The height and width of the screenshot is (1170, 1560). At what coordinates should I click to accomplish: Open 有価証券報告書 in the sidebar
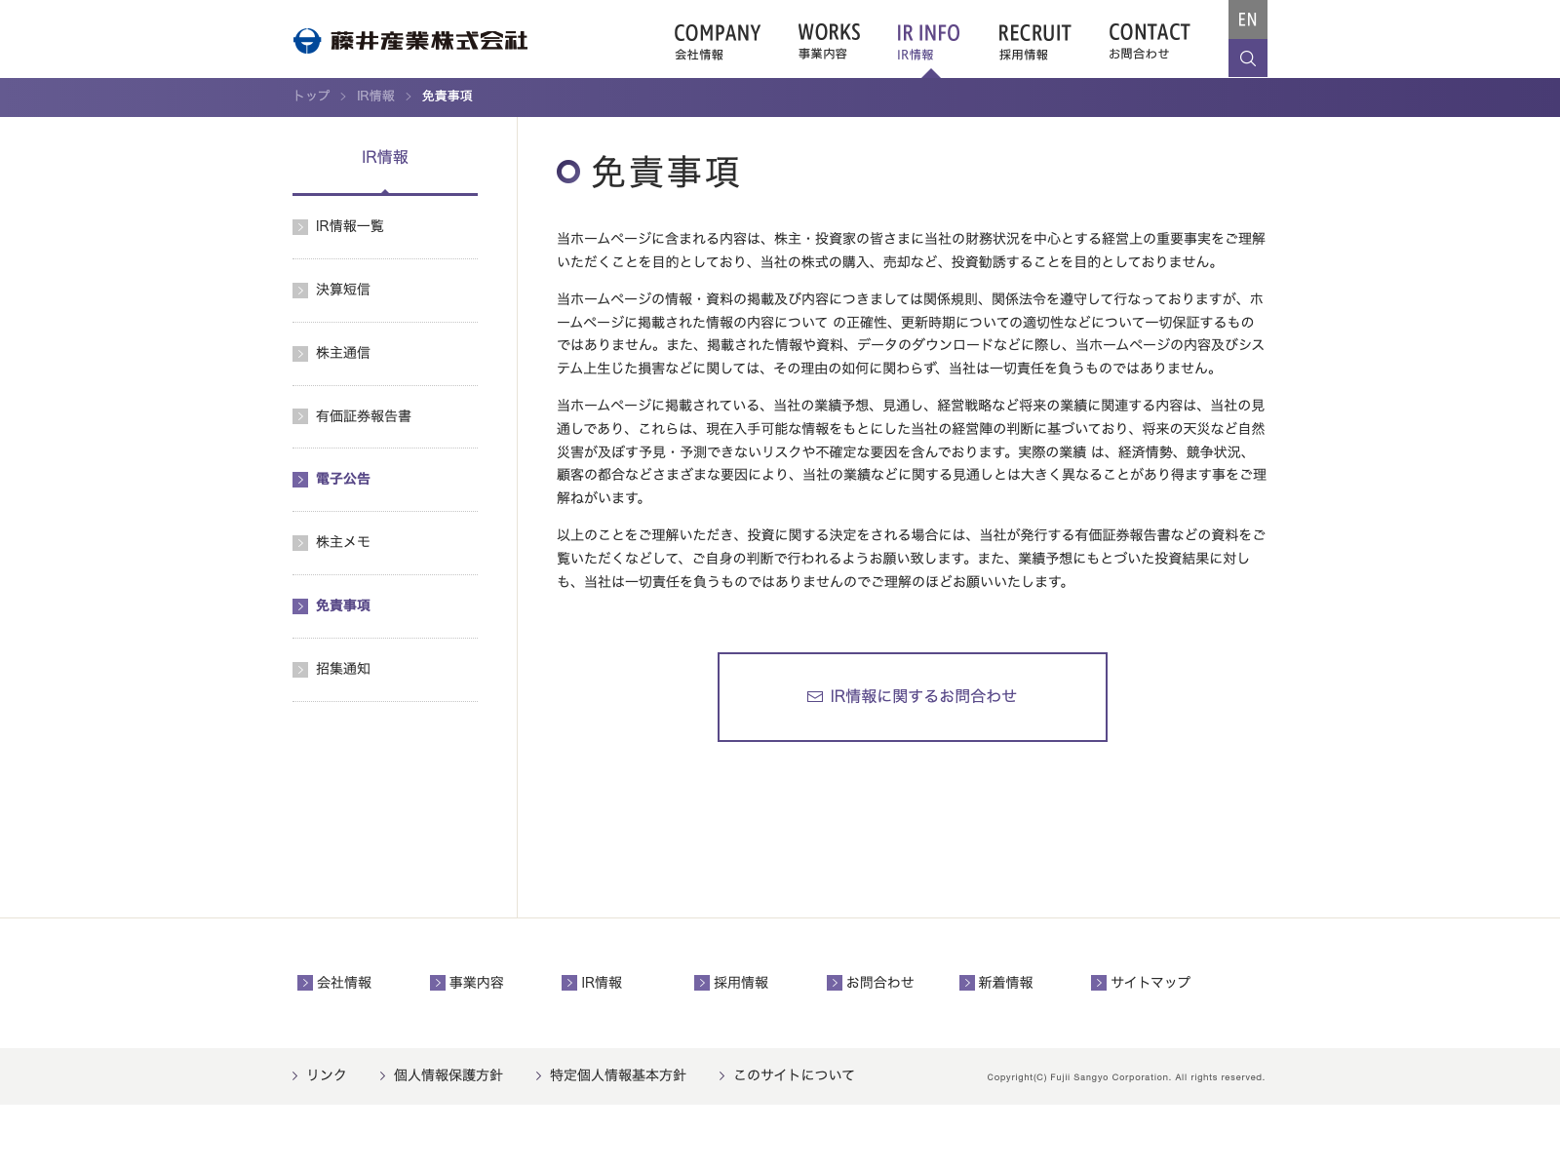pyautogui.click(x=363, y=416)
